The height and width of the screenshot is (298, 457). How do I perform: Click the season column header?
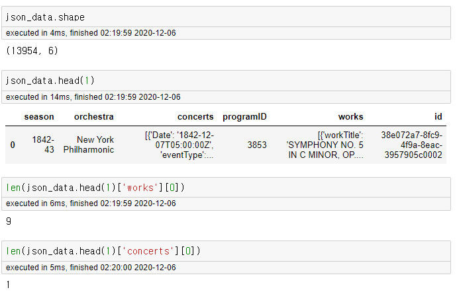(39, 117)
